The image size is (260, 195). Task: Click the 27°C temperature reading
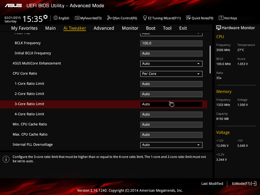[x=241, y=50]
